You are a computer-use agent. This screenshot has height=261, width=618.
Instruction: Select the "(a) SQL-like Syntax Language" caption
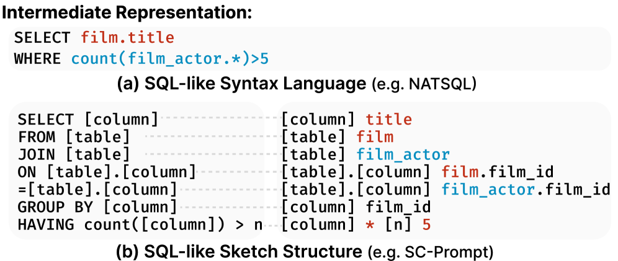pyautogui.click(x=241, y=84)
